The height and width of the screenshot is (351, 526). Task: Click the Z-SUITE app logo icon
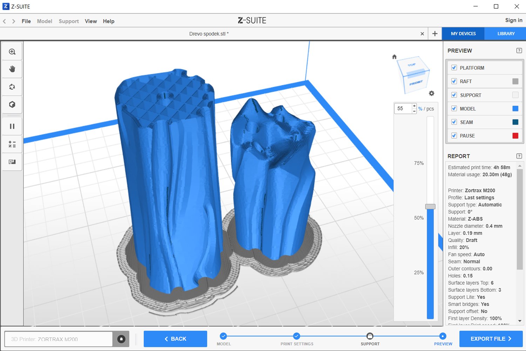click(6, 6)
